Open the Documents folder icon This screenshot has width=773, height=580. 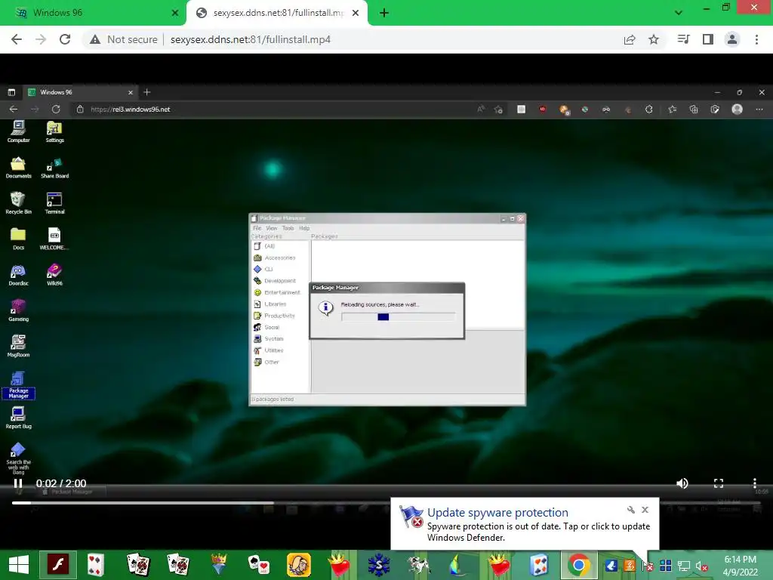click(x=18, y=168)
